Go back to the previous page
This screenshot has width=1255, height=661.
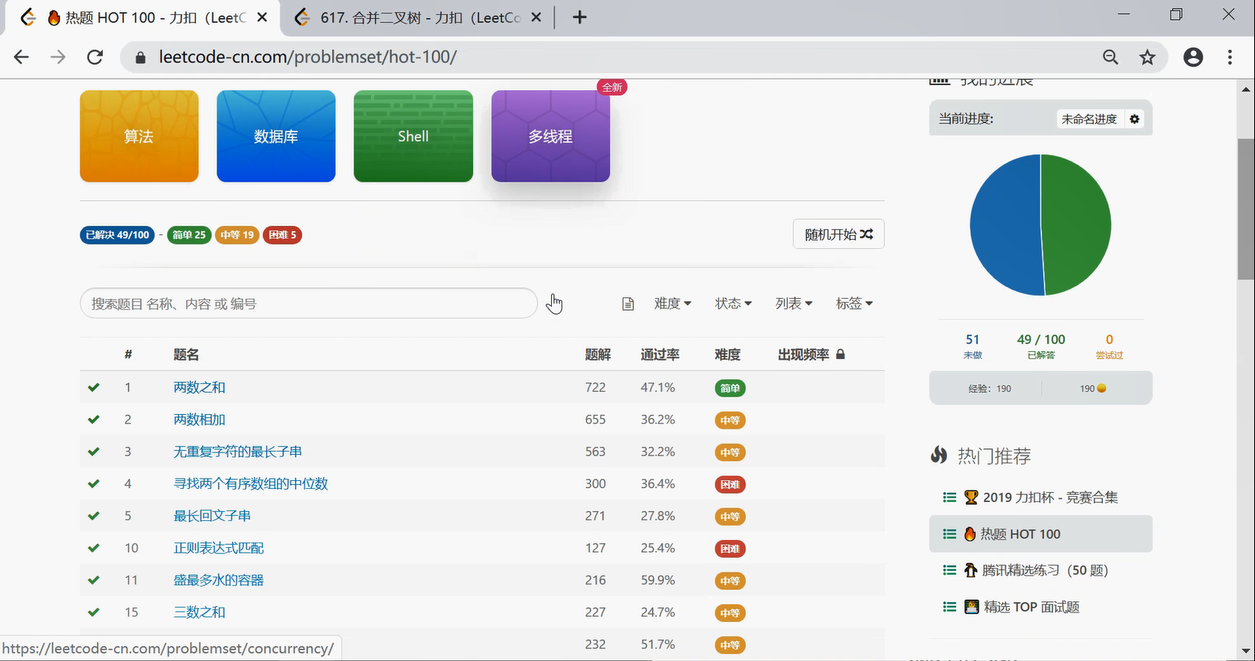click(x=22, y=57)
